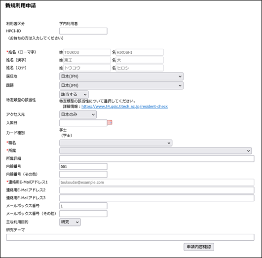Expand the 所属 affiliation dropdown
Image resolution: width=262 pixels, height=258 pixels.
pos(155,151)
